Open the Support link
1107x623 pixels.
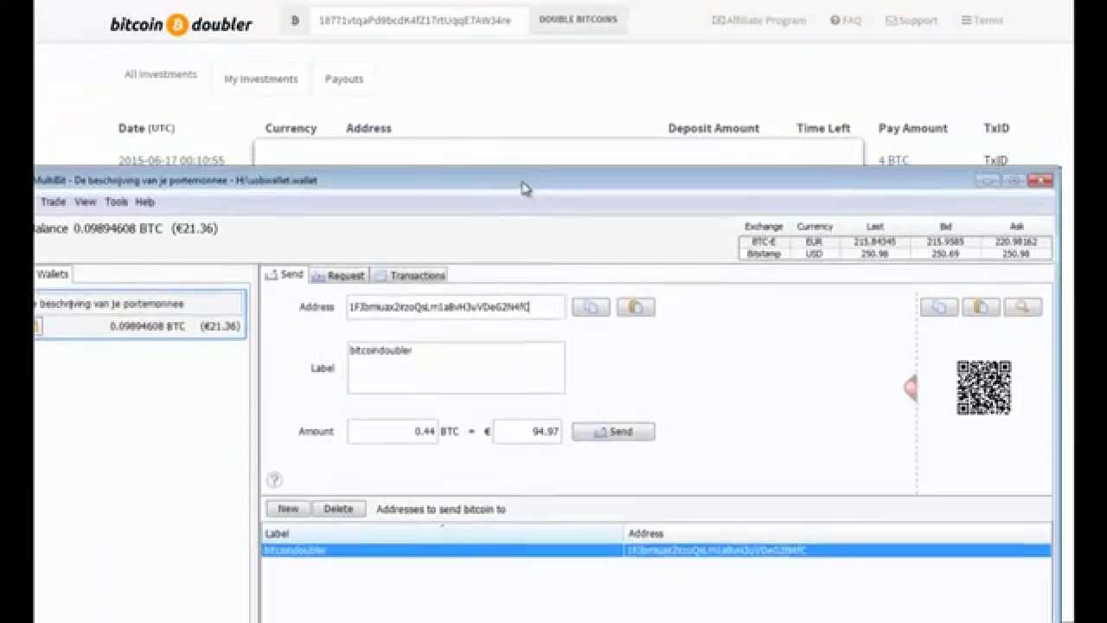coord(912,20)
